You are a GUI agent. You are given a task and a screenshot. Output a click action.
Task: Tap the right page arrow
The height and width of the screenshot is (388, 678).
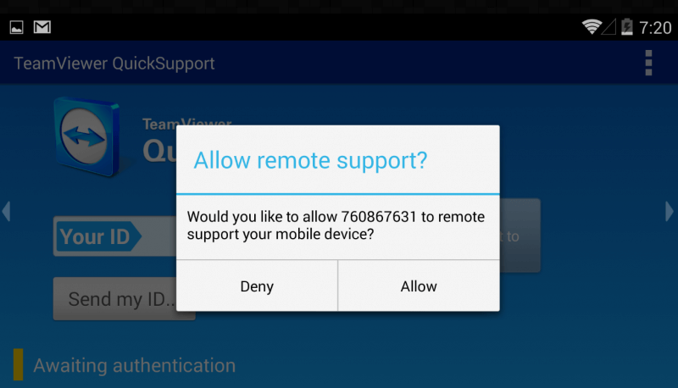coord(669,211)
